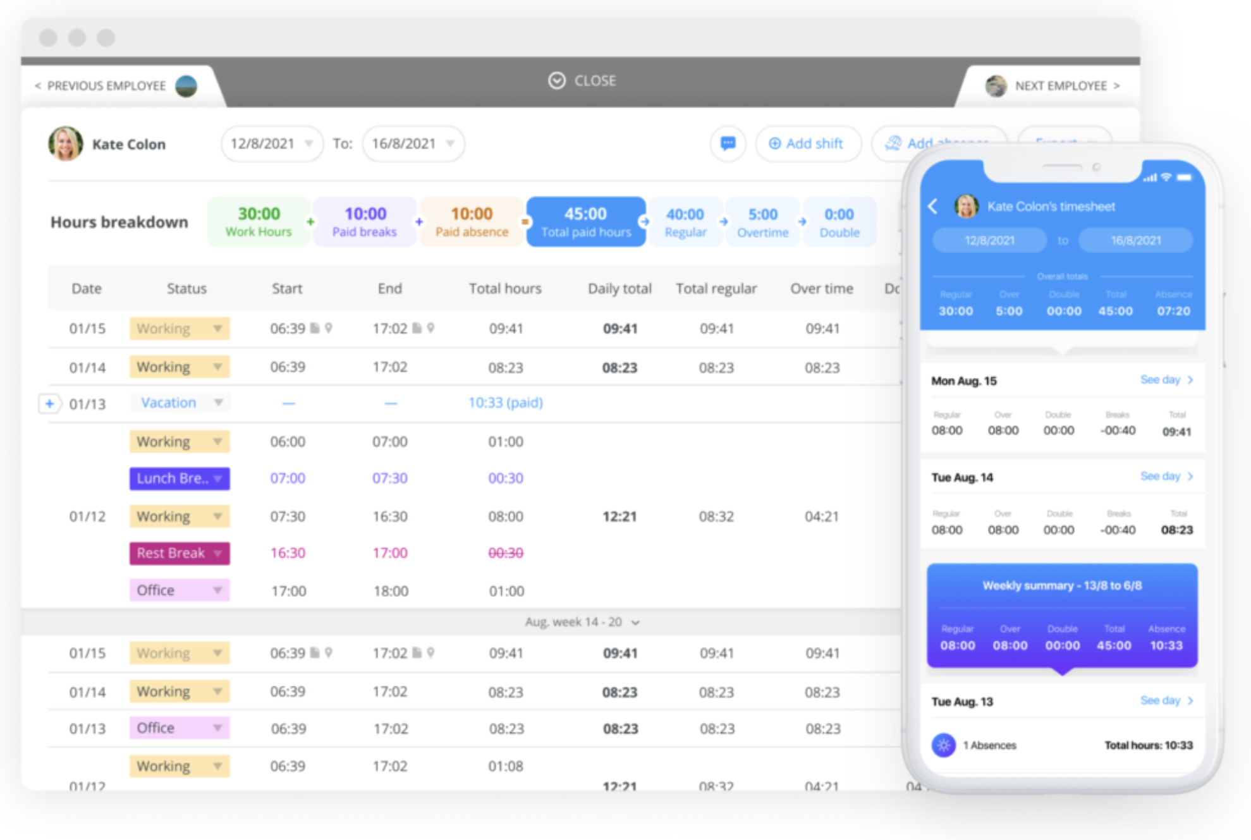The image size is (1251, 840).
Task: Click the absences sun icon on Tue Aug. 13
Action: point(943,745)
